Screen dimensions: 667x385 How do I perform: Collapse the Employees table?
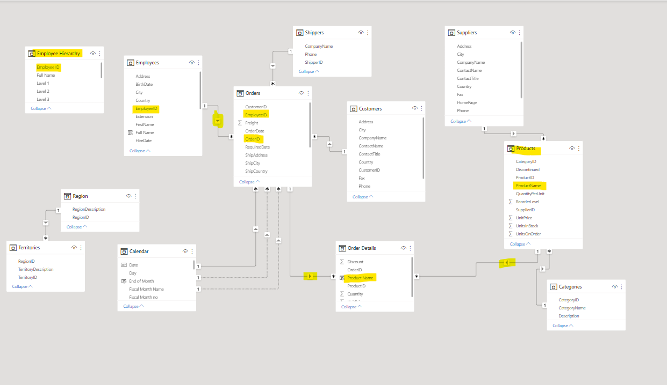point(140,151)
